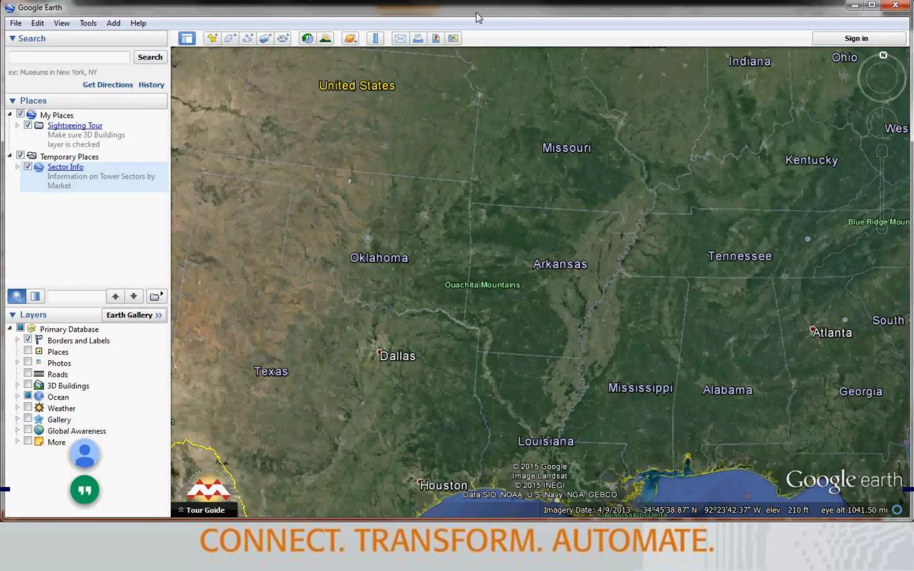914x571 pixels.
Task: Enable the Roads layer checkbox
Action: point(28,373)
